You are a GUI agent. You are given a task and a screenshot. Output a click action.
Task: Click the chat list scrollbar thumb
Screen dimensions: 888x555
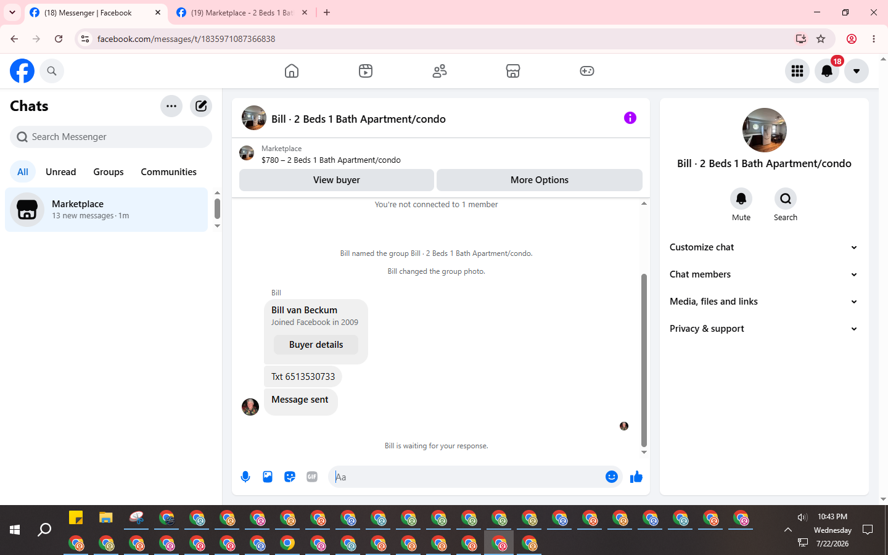[217, 208]
